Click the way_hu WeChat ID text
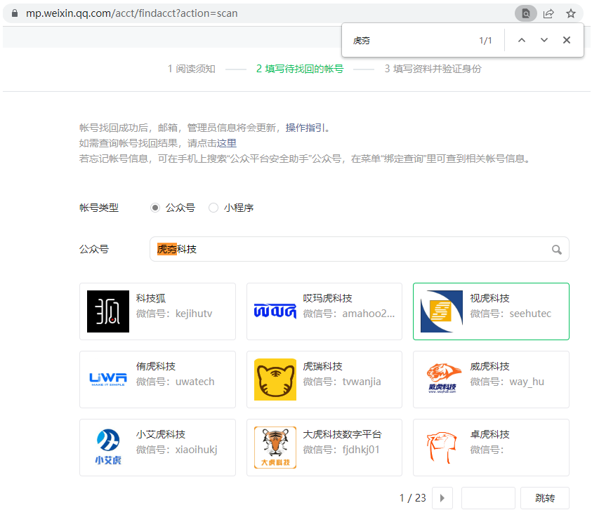The image size is (592, 517). (x=527, y=382)
